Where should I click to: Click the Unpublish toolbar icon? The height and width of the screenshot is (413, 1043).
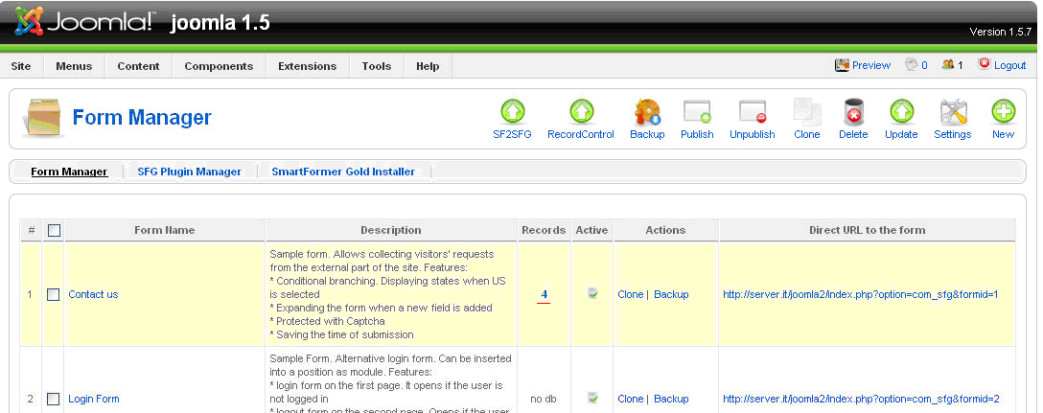(753, 112)
